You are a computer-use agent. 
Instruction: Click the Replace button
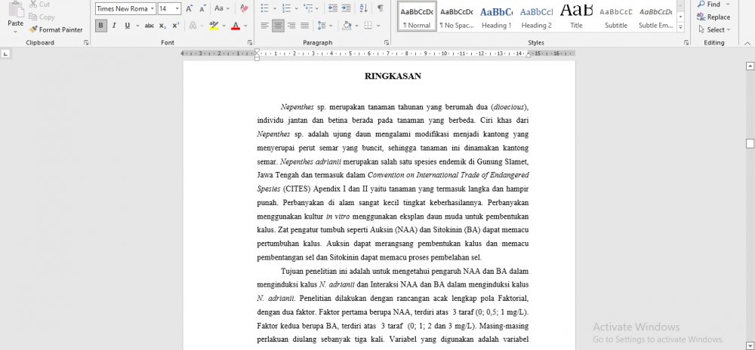(x=713, y=17)
